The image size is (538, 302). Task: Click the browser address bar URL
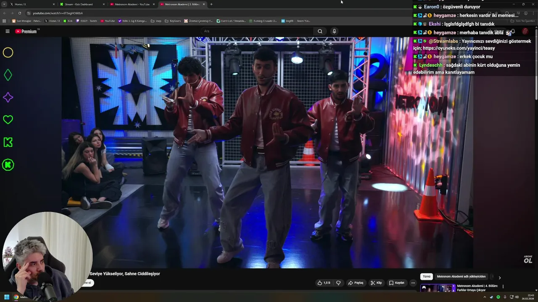tap(58, 13)
